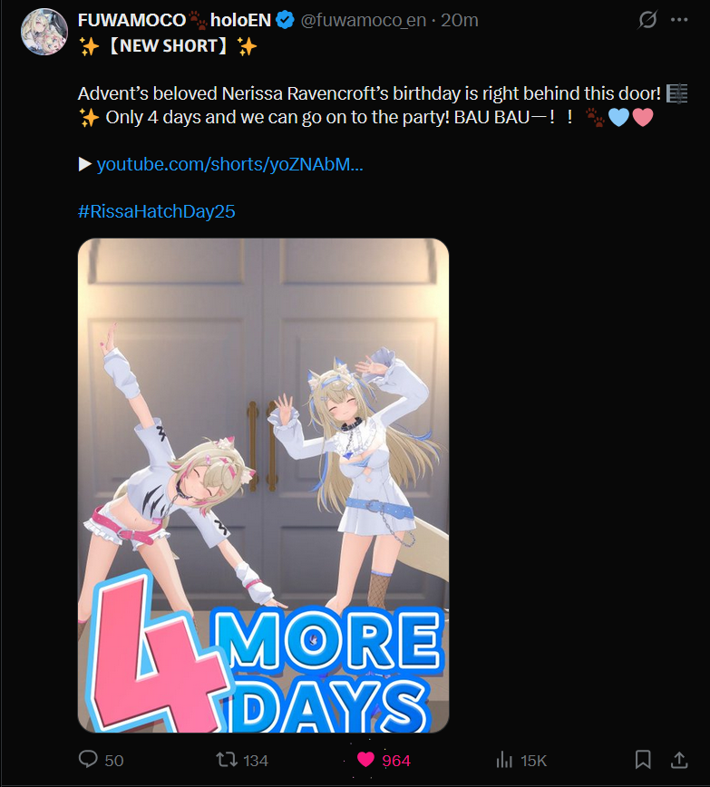Click the blue verified badge
The width and height of the screenshot is (710, 787).
(x=286, y=20)
